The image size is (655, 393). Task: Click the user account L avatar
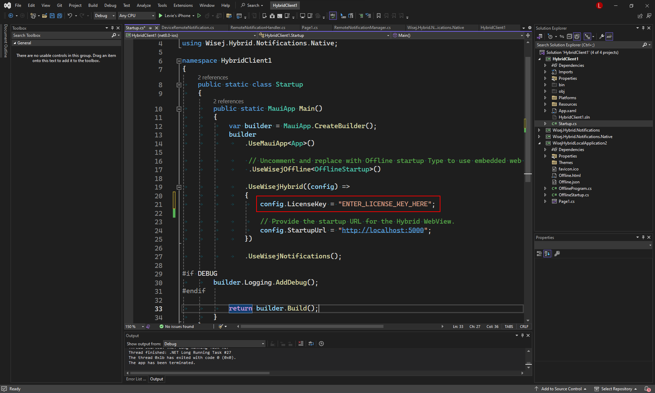coord(599,5)
